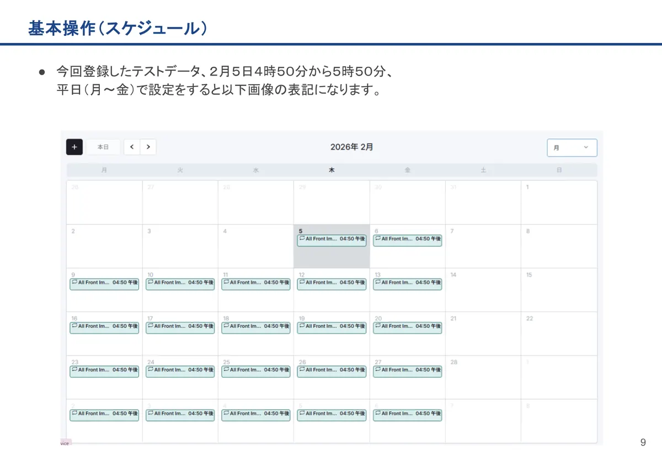Open the All Front event on February 12
Image resolution: width=662 pixels, height=468 pixels.
click(x=332, y=284)
